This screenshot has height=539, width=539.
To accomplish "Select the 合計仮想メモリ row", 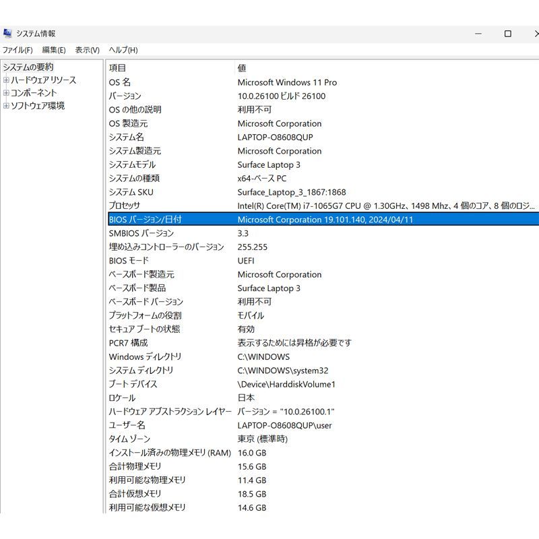I will point(323,494).
